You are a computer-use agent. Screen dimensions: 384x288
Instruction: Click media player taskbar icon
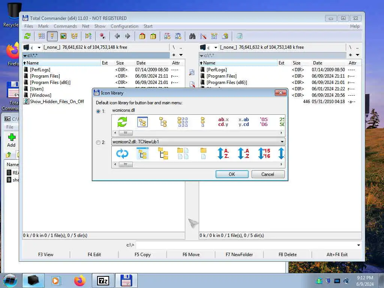pos(55,280)
